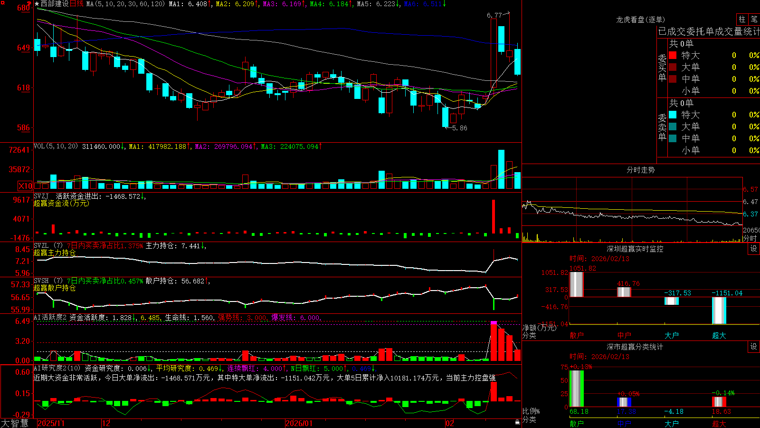Image resolution: width=760 pixels, height=428 pixels.
Task: Click the 超赢主力持仓 label
Action: (x=55, y=253)
